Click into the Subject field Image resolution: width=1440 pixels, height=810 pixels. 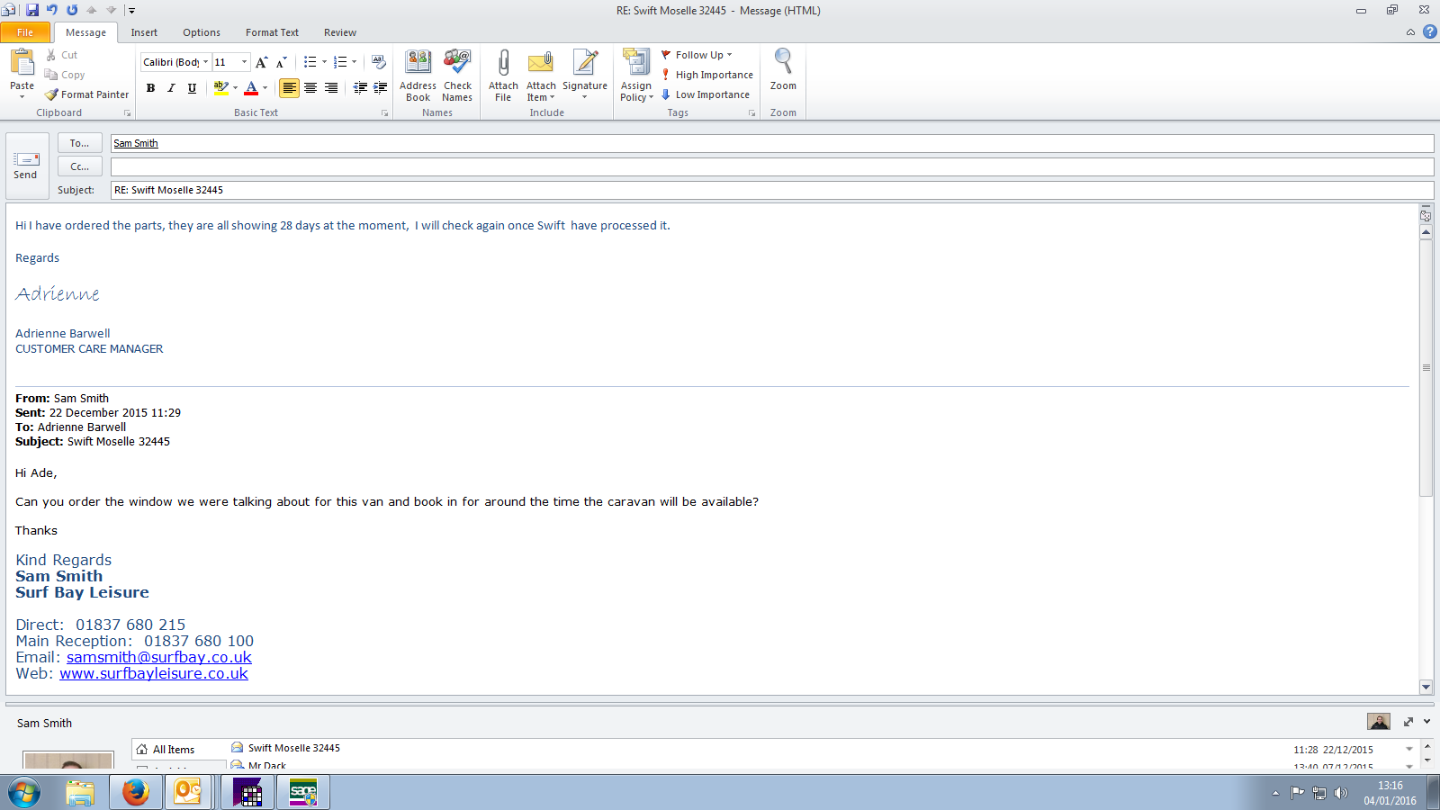click(x=772, y=190)
